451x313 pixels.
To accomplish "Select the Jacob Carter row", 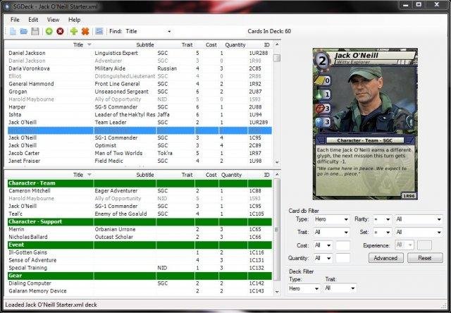I will coord(140,153).
